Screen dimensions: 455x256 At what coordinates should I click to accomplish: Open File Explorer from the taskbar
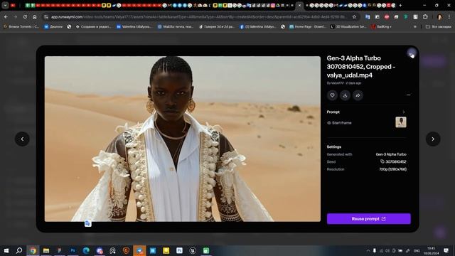pyautogui.click(x=46, y=250)
